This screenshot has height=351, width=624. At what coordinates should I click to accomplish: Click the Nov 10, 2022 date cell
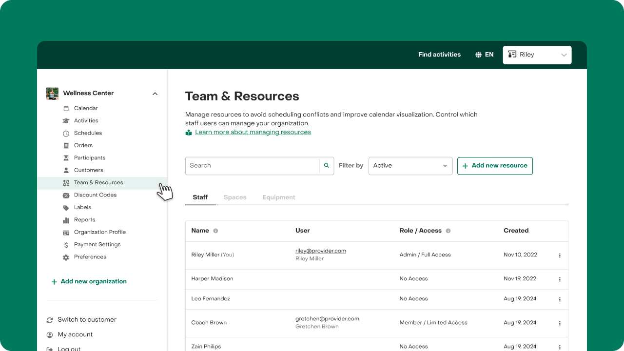tap(520, 254)
